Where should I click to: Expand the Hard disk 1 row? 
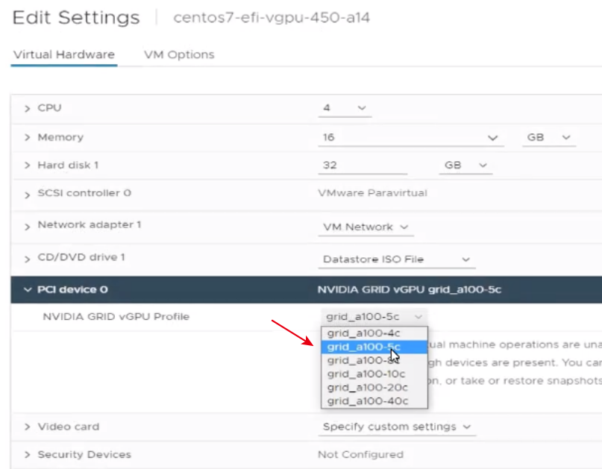coord(27,165)
